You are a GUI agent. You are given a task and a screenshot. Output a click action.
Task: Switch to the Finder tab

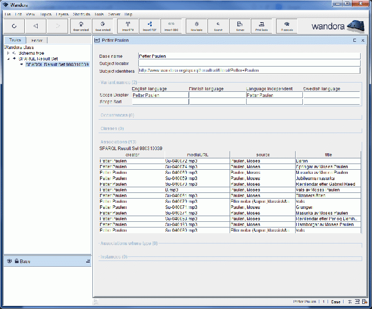(37, 40)
